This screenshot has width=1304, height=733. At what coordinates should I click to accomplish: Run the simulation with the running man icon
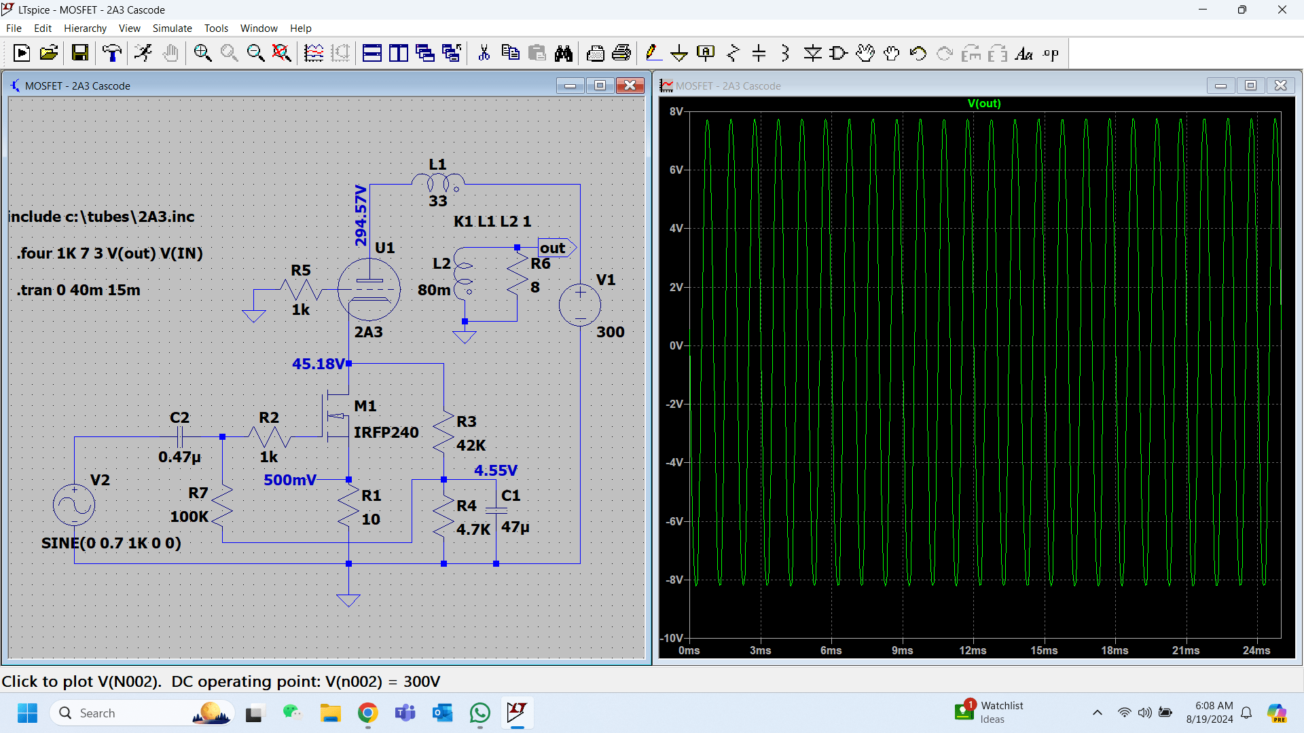point(143,53)
